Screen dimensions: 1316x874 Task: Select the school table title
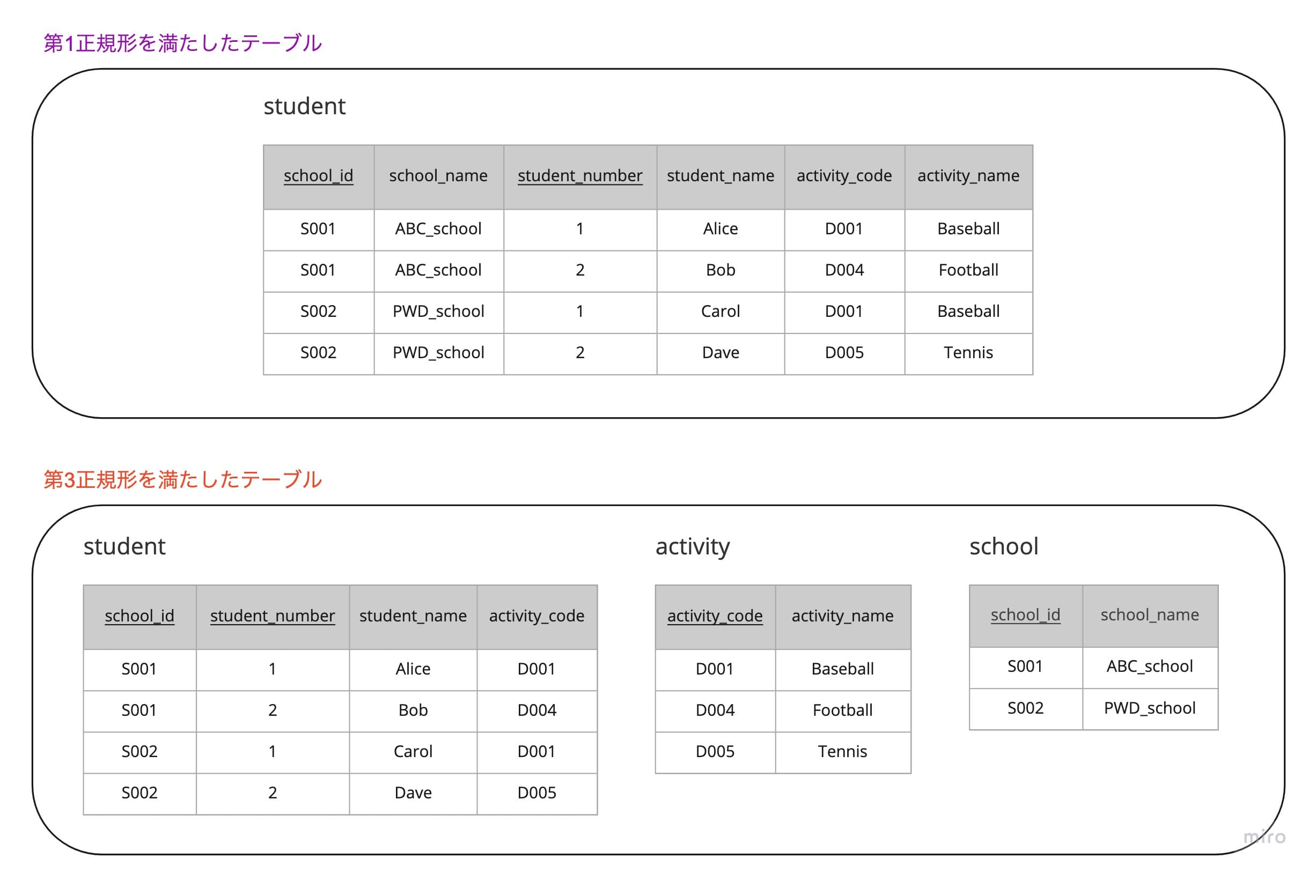pos(1004,546)
